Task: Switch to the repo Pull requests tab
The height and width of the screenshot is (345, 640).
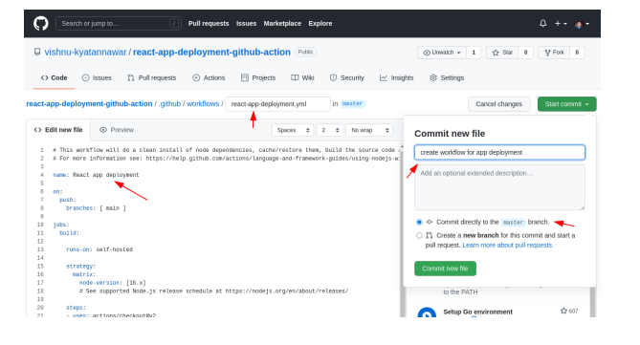Action: click(151, 78)
